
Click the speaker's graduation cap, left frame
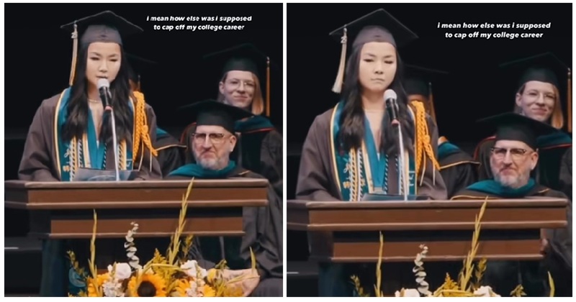click(x=102, y=29)
